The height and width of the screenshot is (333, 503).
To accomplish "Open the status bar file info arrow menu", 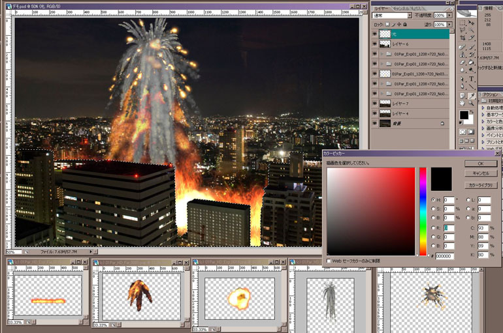I will [x=91, y=252].
